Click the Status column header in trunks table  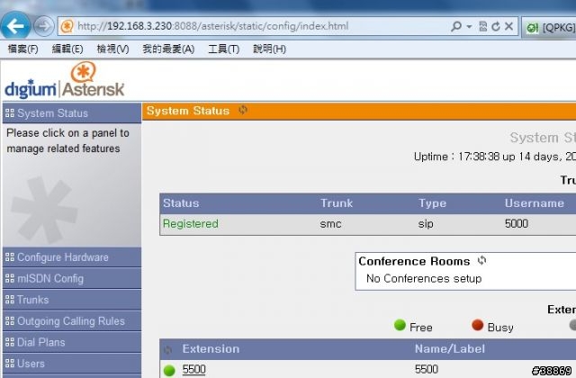click(x=181, y=203)
